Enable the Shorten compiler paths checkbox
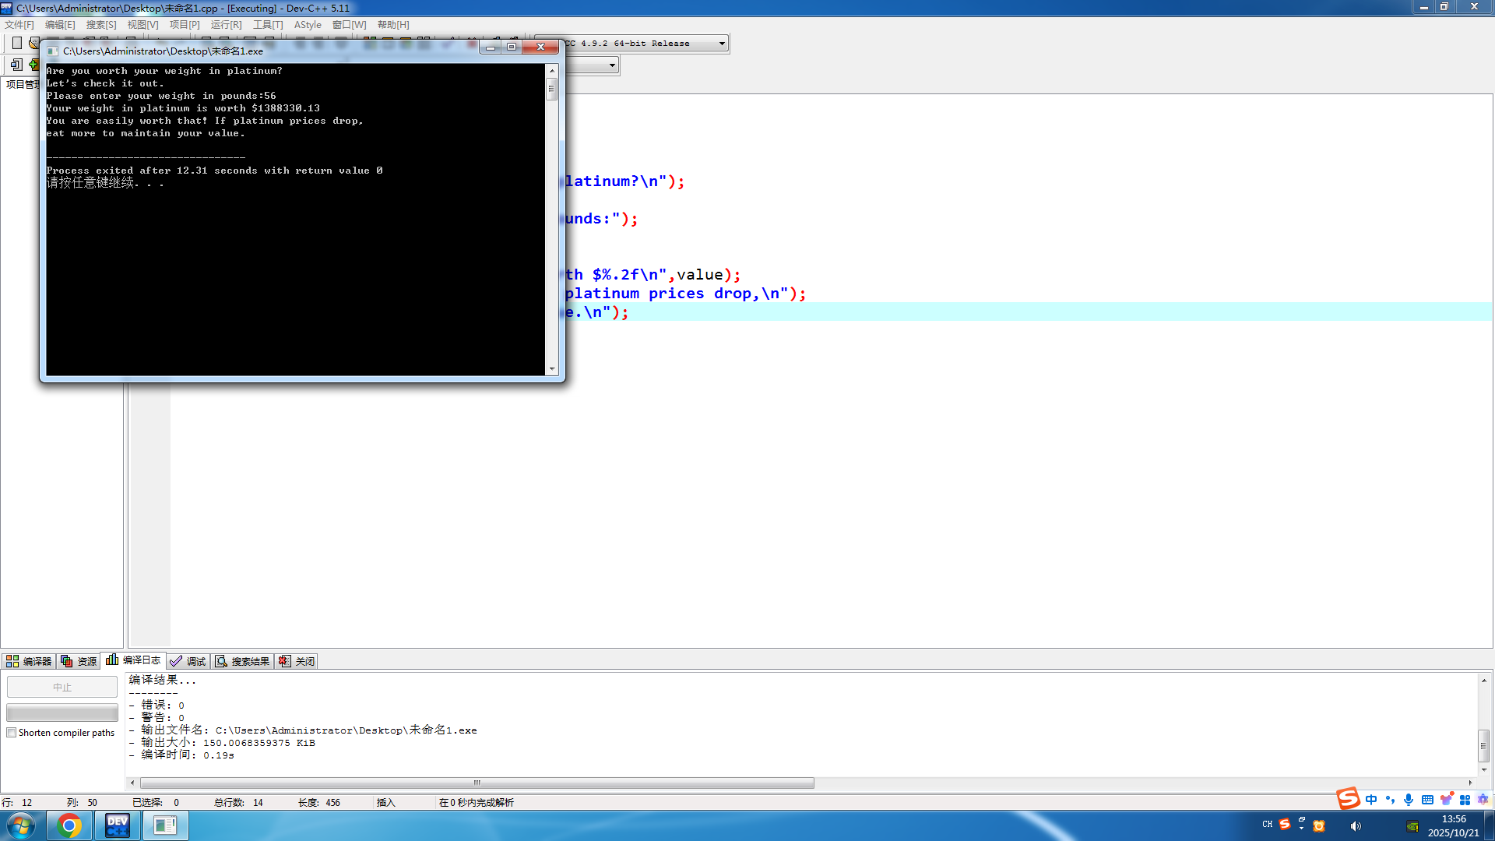Image resolution: width=1495 pixels, height=841 pixels. pyautogui.click(x=12, y=733)
